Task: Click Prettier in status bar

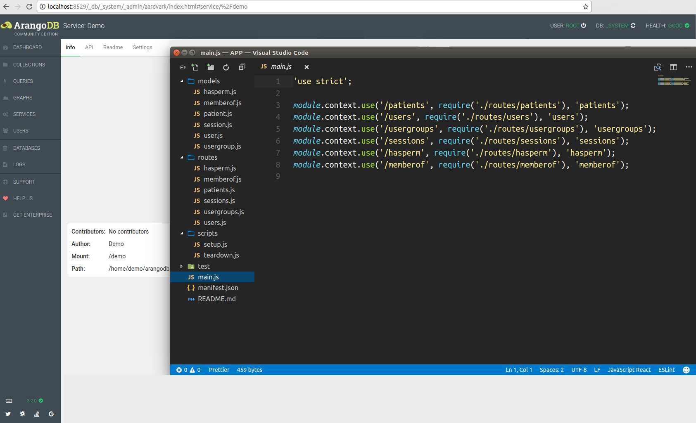Action: point(219,370)
